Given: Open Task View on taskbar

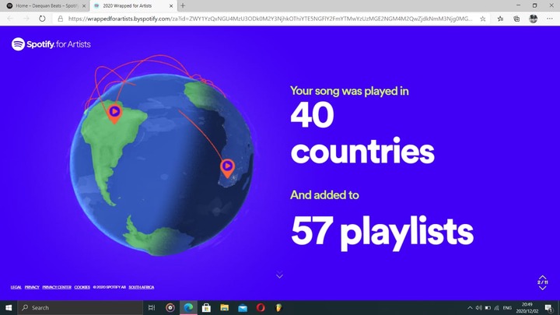Looking at the screenshot, I should coord(152,307).
